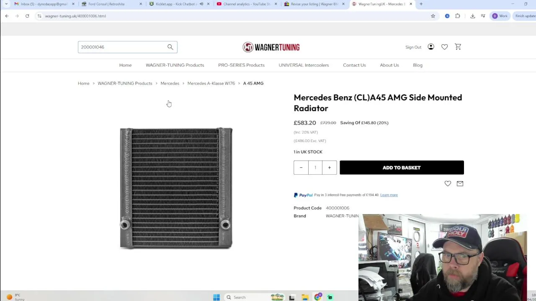This screenshot has width=536, height=301.
Task: Click the product code 400001006
Action: coord(338,208)
